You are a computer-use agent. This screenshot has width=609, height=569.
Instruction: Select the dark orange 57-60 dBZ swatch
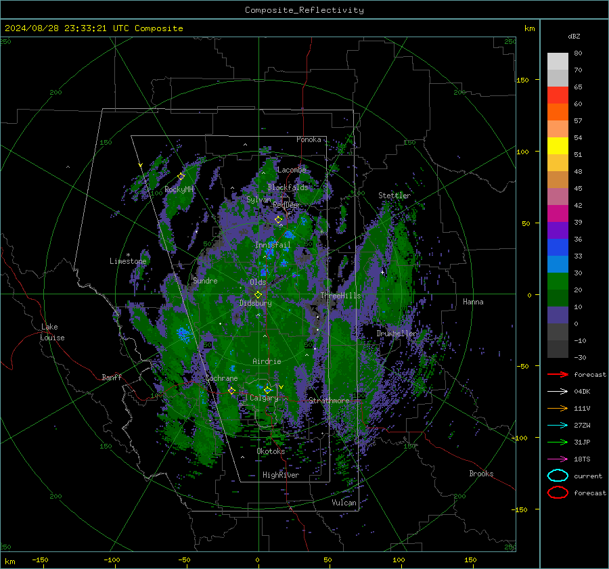pyautogui.click(x=558, y=112)
